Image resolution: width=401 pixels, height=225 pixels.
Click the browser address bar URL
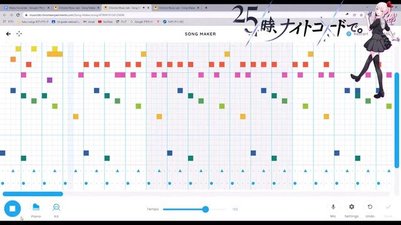(76, 15)
